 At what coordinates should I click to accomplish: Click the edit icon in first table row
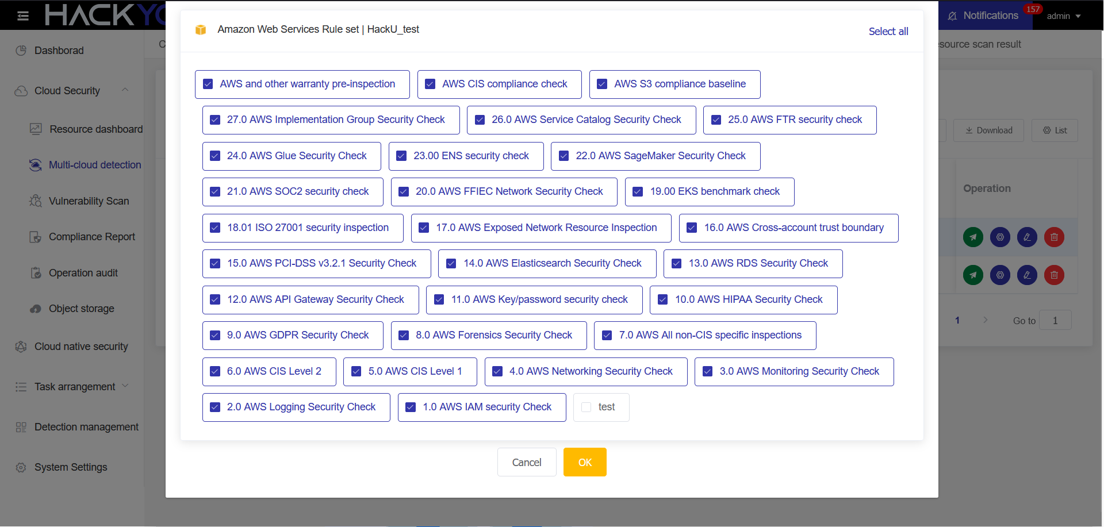1027,237
